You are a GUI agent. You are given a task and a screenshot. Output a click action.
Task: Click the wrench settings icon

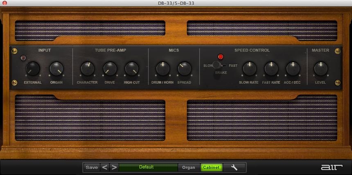tap(234, 167)
